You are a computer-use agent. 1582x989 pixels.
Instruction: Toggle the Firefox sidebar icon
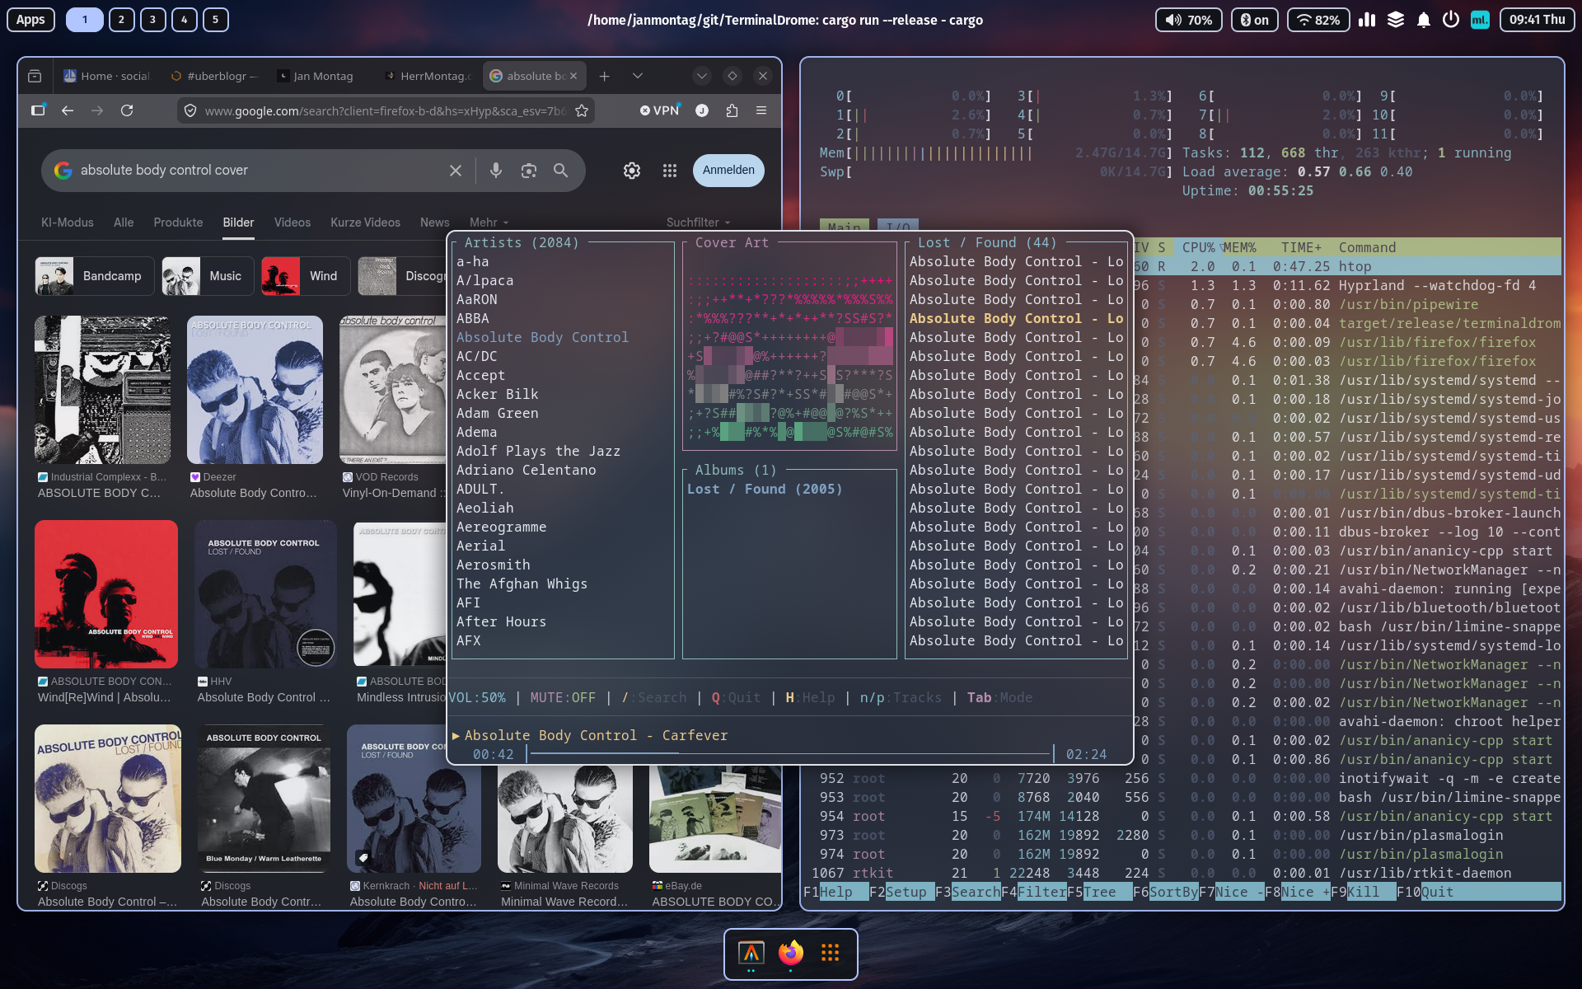pyautogui.click(x=38, y=110)
